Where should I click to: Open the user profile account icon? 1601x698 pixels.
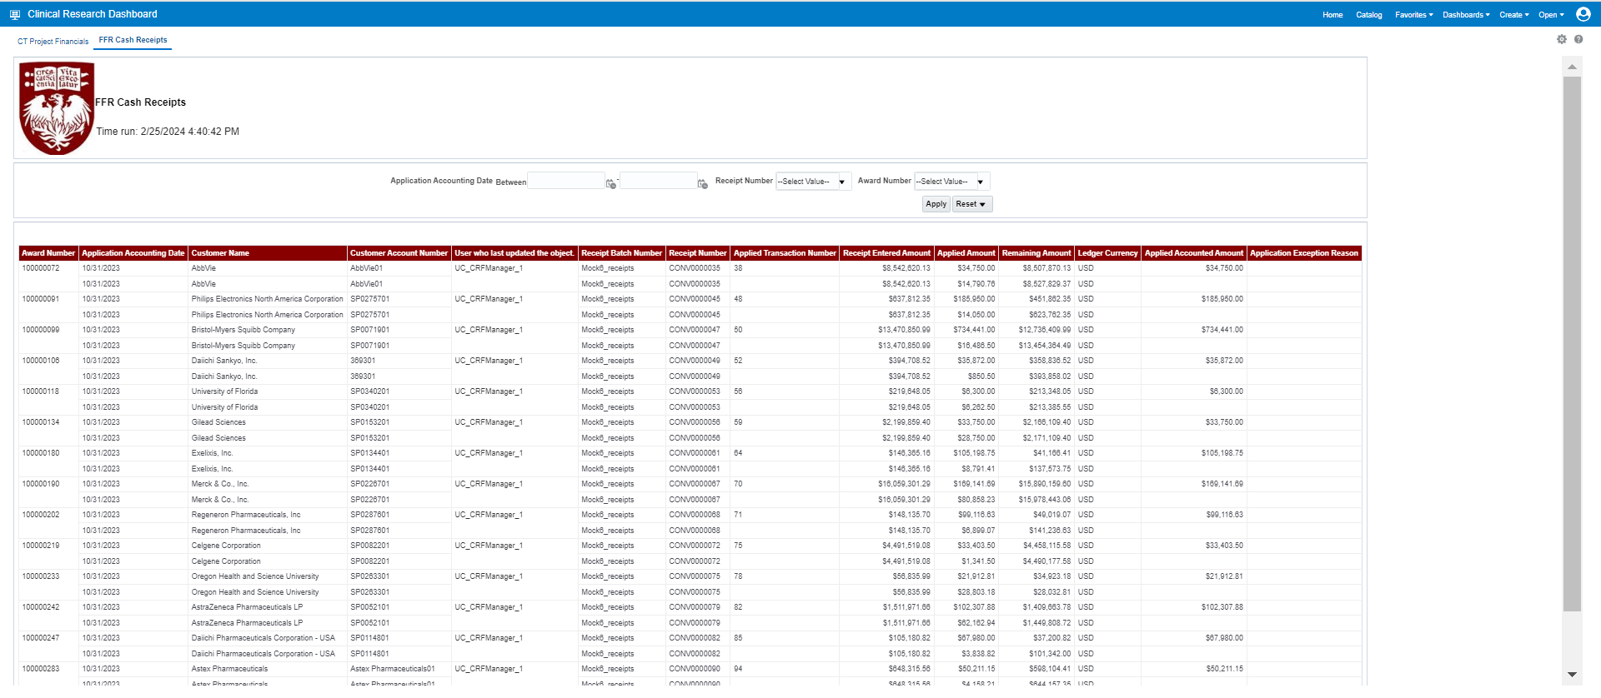(1583, 14)
